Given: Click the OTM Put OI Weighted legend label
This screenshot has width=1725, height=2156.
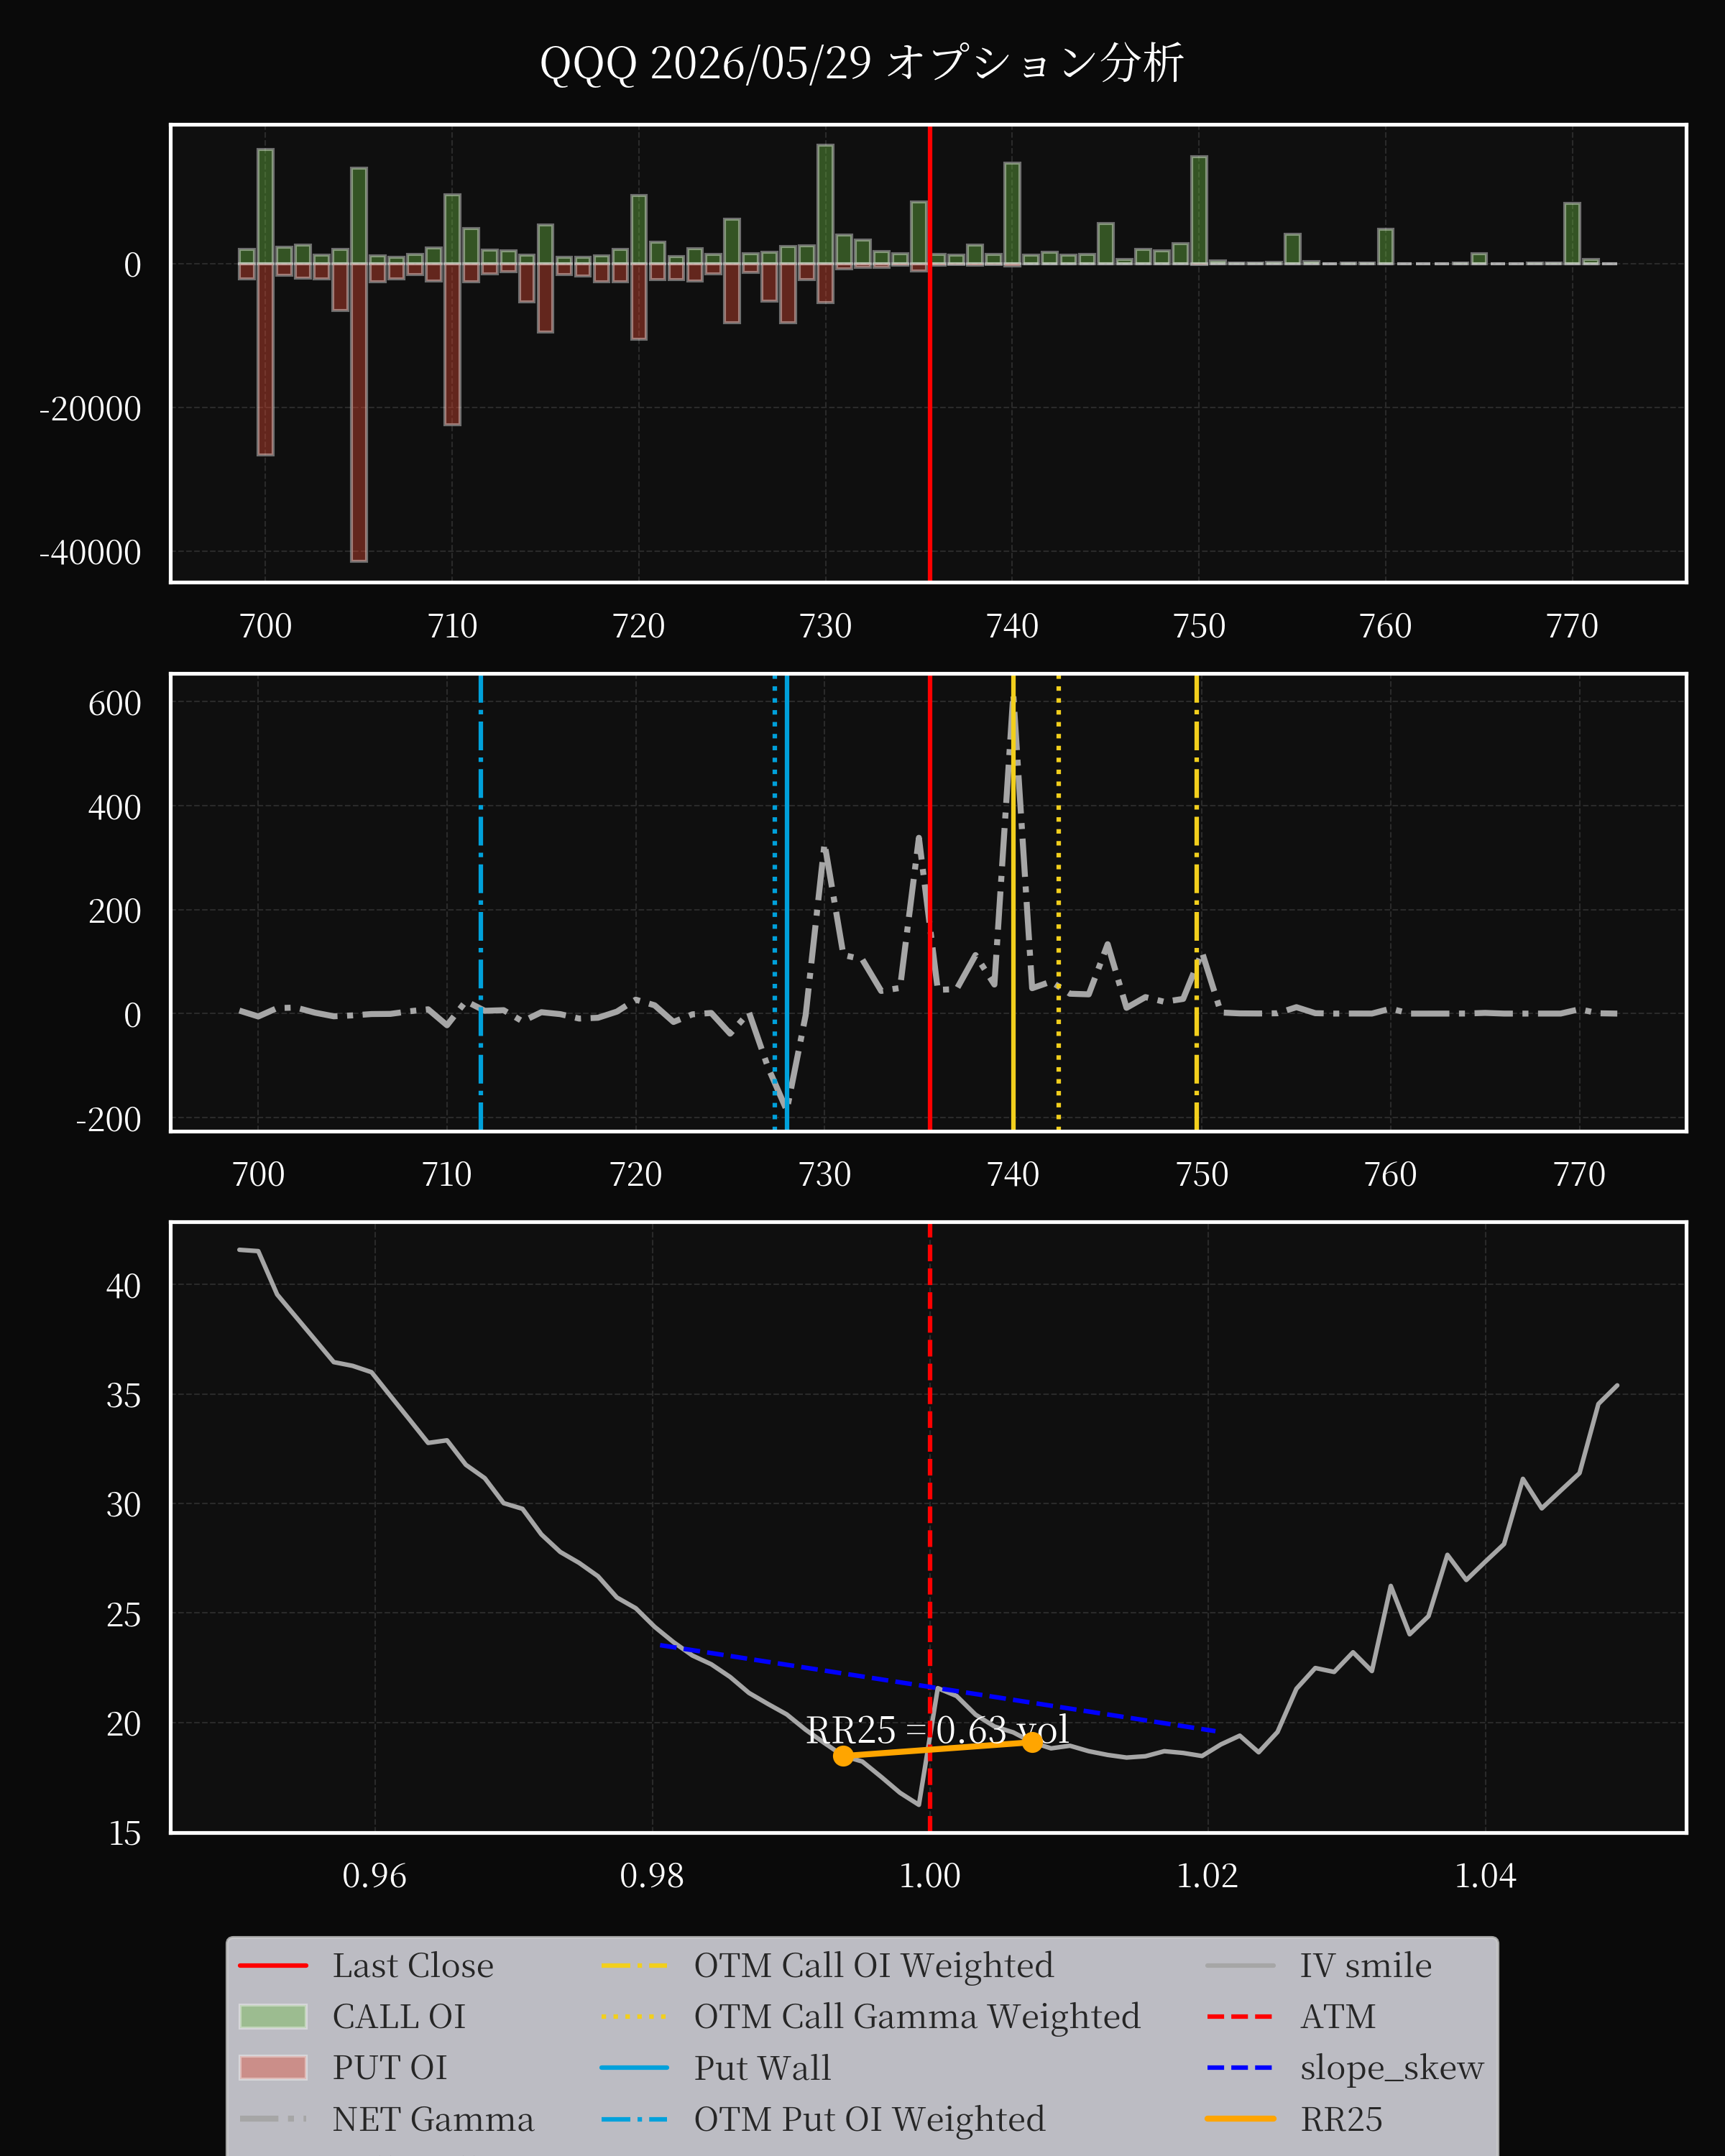Looking at the screenshot, I should pyautogui.click(x=869, y=2119).
